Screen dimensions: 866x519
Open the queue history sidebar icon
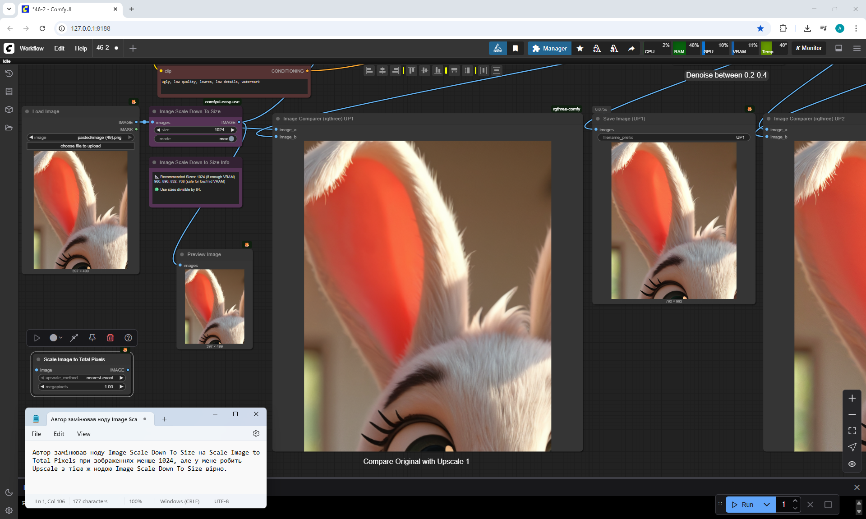tap(9, 73)
